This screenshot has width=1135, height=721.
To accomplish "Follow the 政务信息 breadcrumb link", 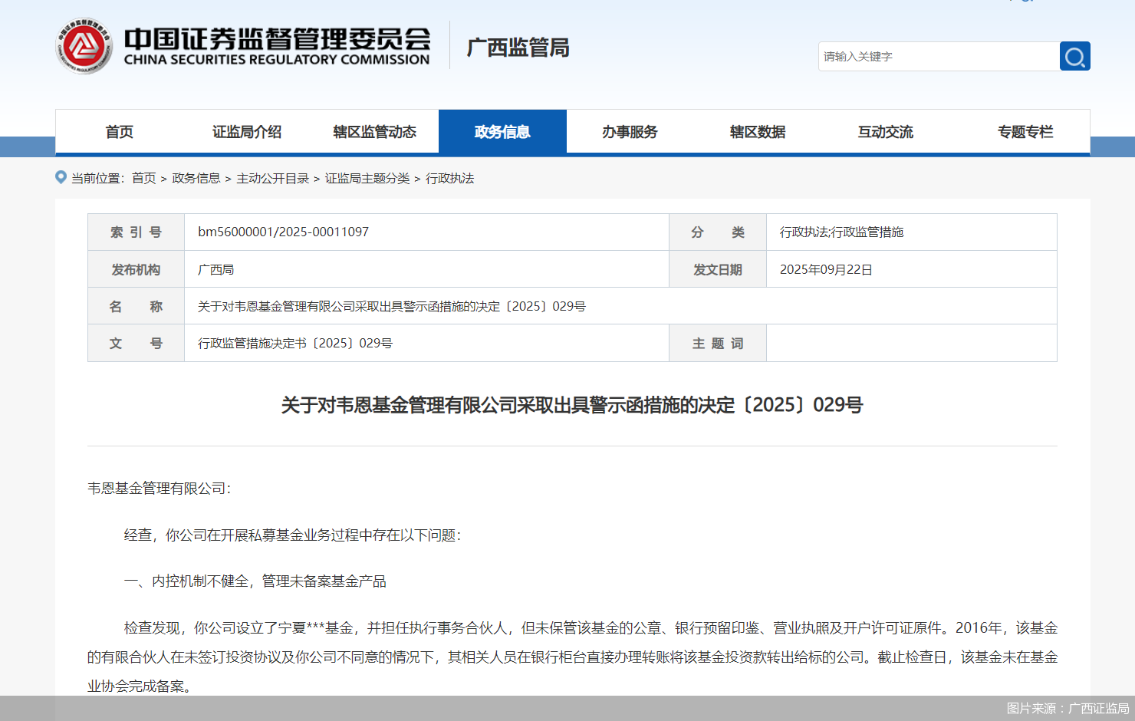I will [195, 178].
